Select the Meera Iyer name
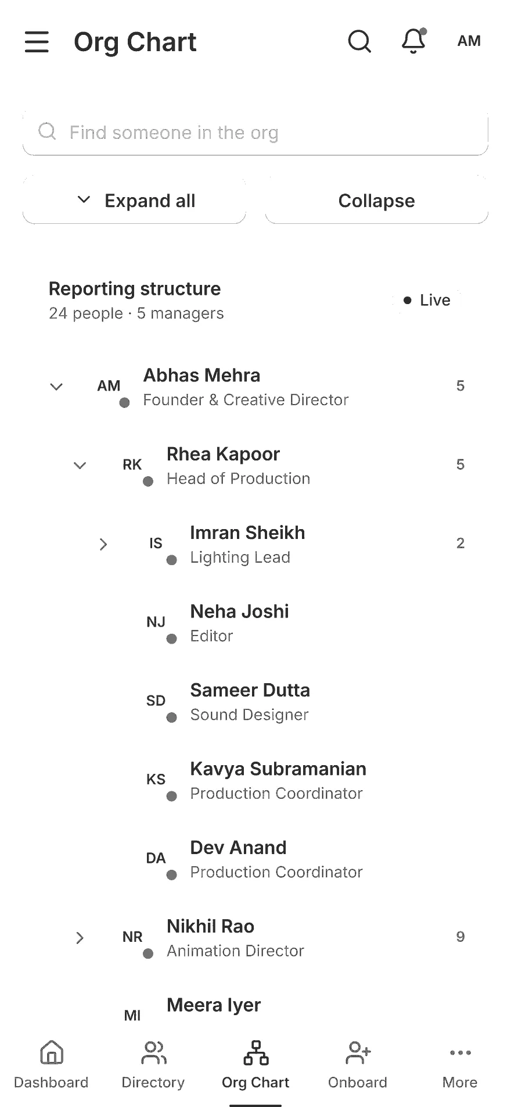Viewport: 511px width, 1107px height. [214, 1005]
